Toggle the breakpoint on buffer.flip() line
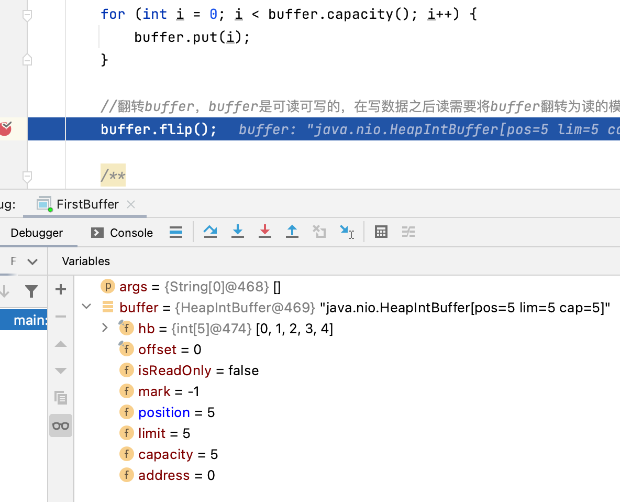This screenshot has height=502, width=620. (x=6, y=128)
